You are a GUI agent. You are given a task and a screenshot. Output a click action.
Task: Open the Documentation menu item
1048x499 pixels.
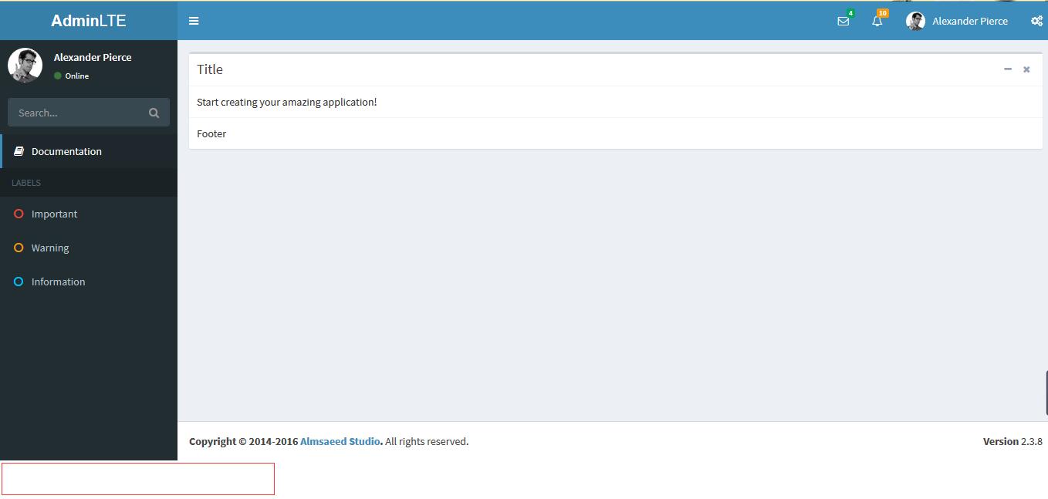pyautogui.click(x=89, y=151)
